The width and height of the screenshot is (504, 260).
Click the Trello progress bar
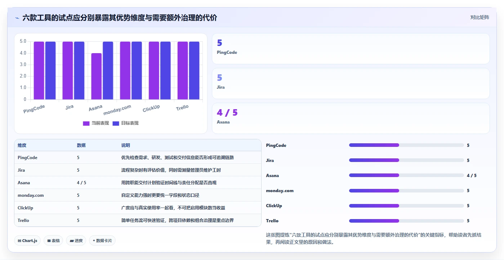click(406, 220)
